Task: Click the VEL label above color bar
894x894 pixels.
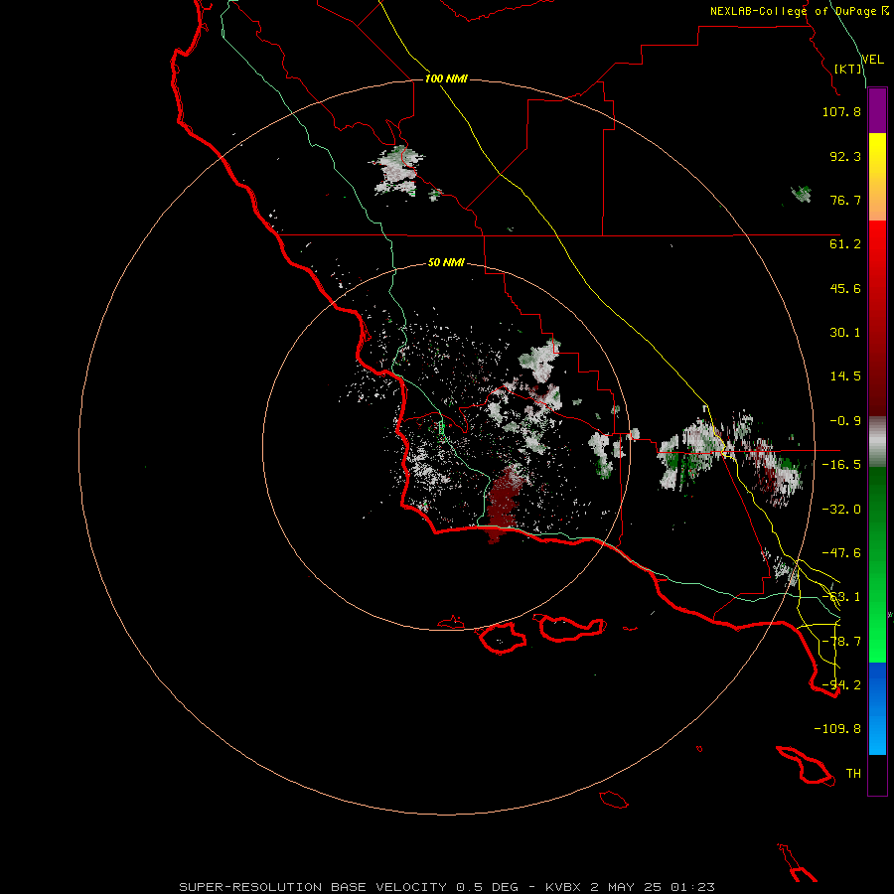Action: click(x=873, y=60)
